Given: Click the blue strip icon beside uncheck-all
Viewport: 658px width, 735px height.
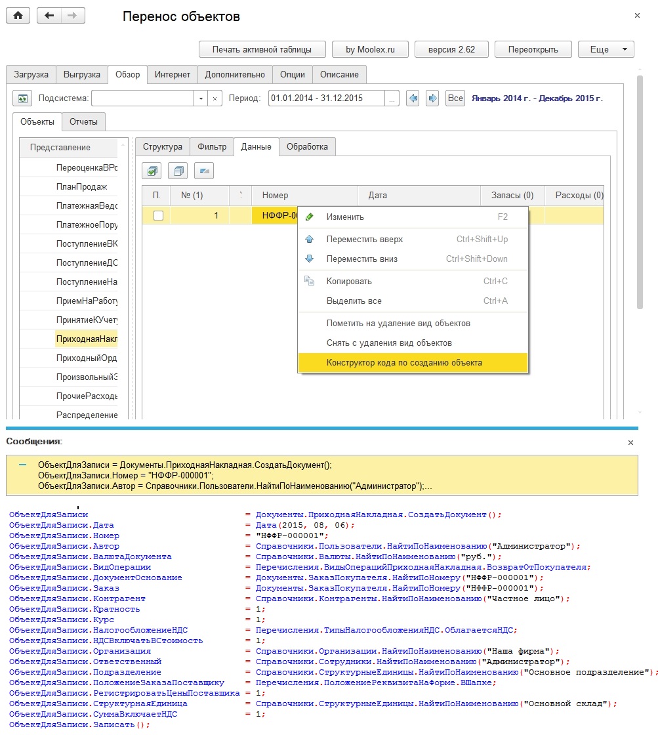Looking at the screenshot, I should click(204, 171).
